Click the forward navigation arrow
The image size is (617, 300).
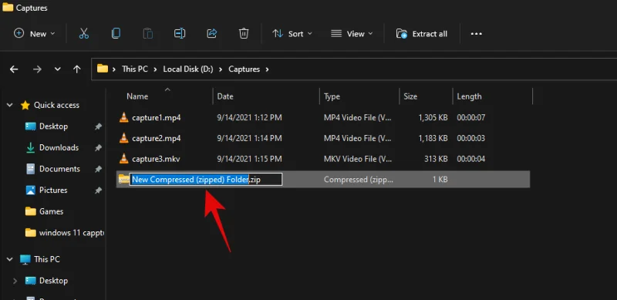click(37, 69)
